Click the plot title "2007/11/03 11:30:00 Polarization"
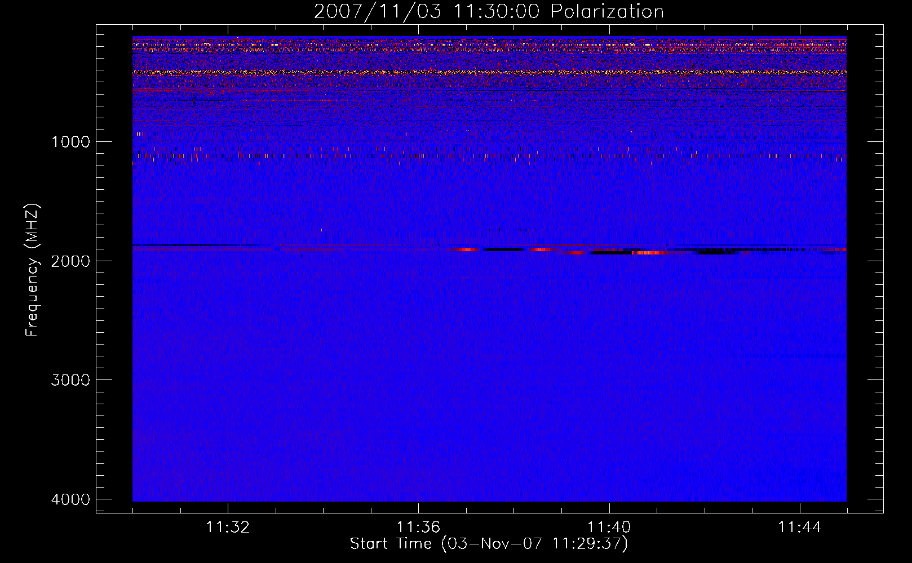 tap(489, 11)
